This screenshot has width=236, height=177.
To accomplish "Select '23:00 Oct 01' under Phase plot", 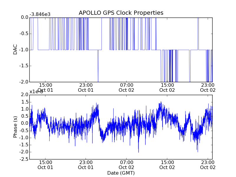I will 86,165.
